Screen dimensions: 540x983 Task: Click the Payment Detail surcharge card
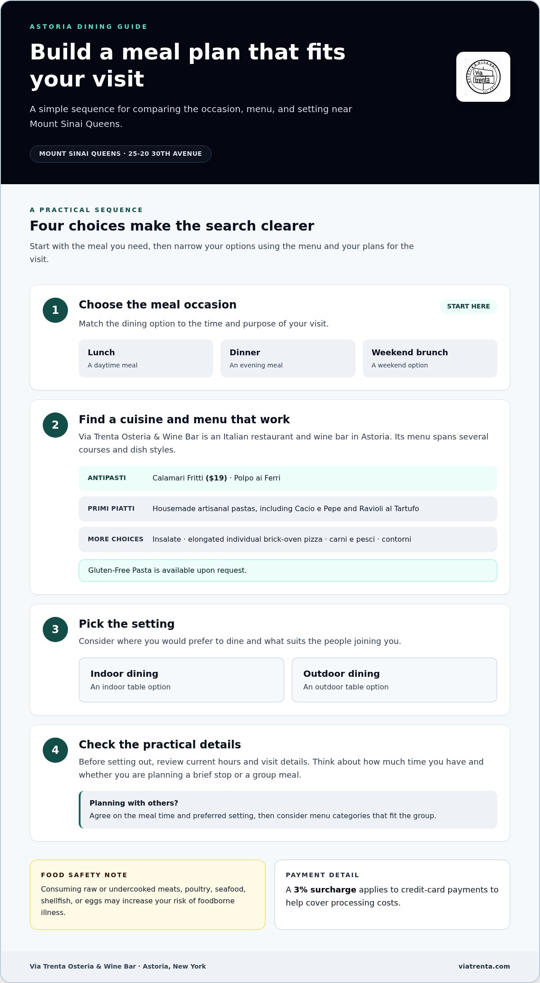point(392,895)
